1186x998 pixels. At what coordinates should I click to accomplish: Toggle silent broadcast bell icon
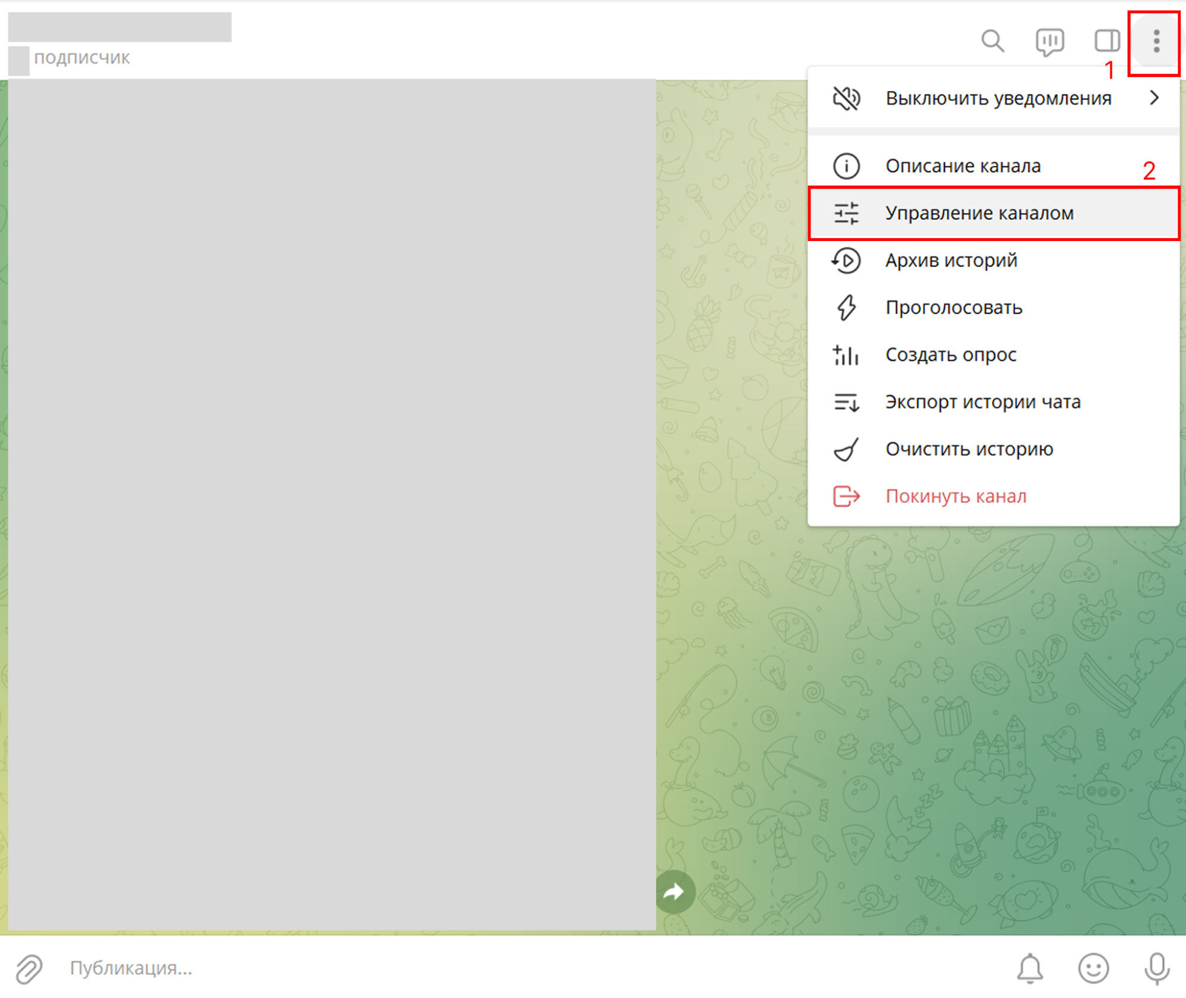point(1030,968)
